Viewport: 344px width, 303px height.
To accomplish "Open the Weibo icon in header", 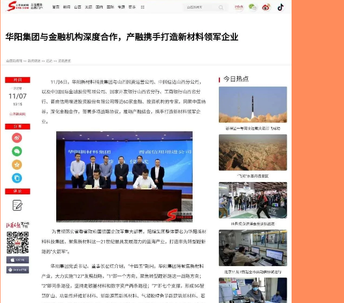I will click(x=266, y=7).
